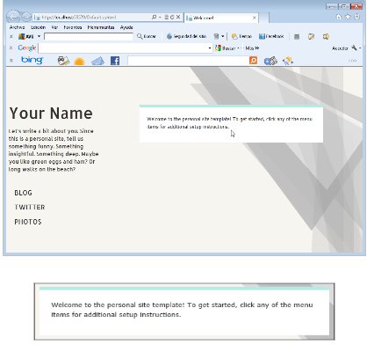The height and width of the screenshot is (345, 367).
Task: Click the orange Bing search button
Action: 253,61
